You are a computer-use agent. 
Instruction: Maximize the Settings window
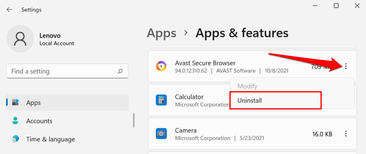(336, 6)
